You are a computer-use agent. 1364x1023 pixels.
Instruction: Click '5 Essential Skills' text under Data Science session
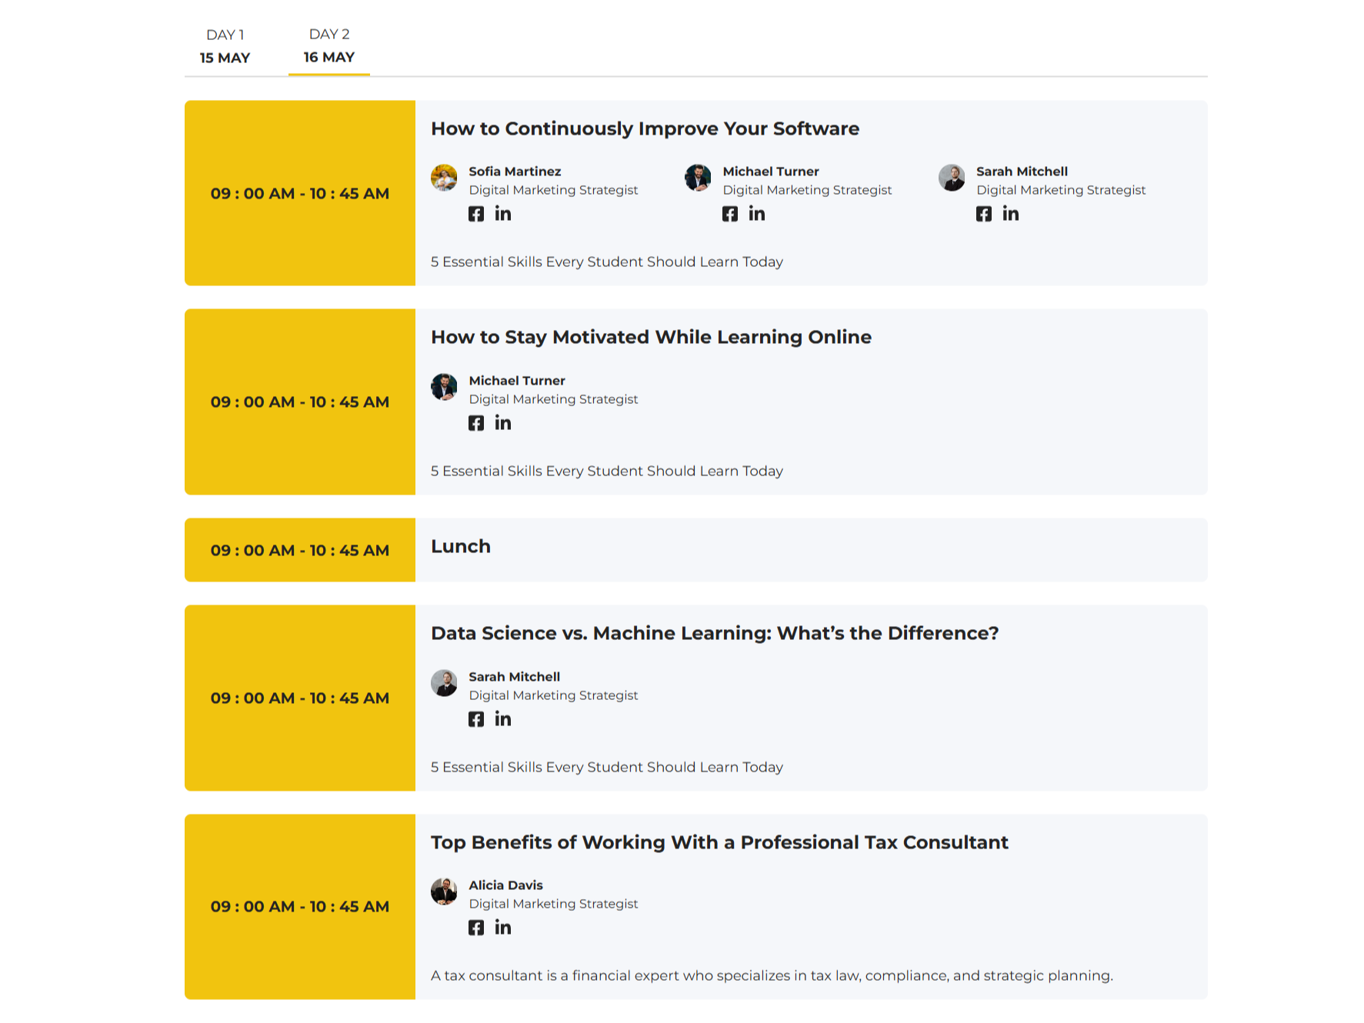pos(607,767)
